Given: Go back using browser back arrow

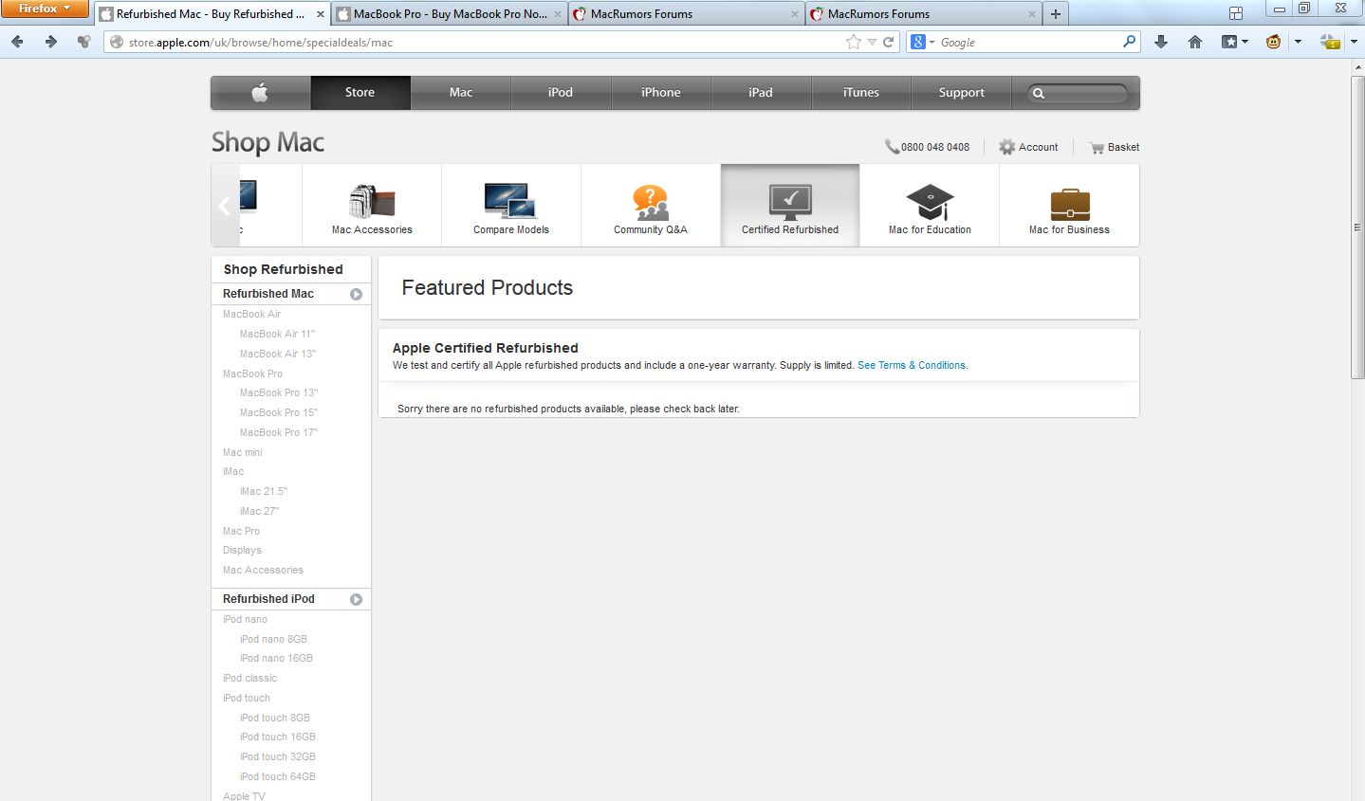Looking at the screenshot, I should click(x=17, y=42).
